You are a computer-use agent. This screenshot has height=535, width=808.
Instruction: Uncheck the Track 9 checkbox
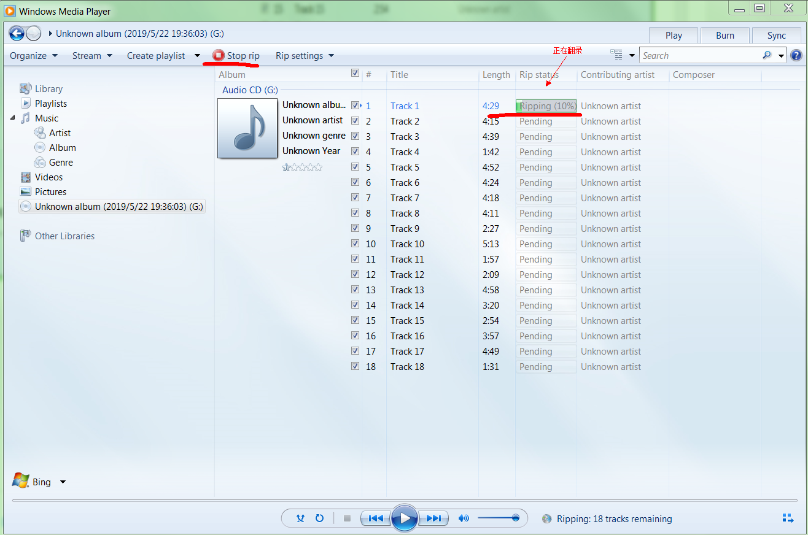pyautogui.click(x=355, y=228)
